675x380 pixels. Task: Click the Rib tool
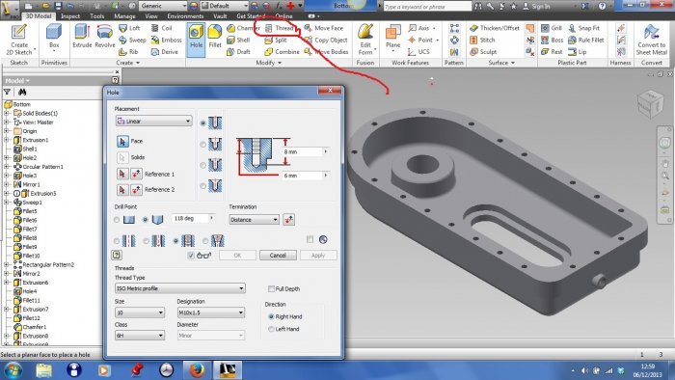click(x=128, y=52)
